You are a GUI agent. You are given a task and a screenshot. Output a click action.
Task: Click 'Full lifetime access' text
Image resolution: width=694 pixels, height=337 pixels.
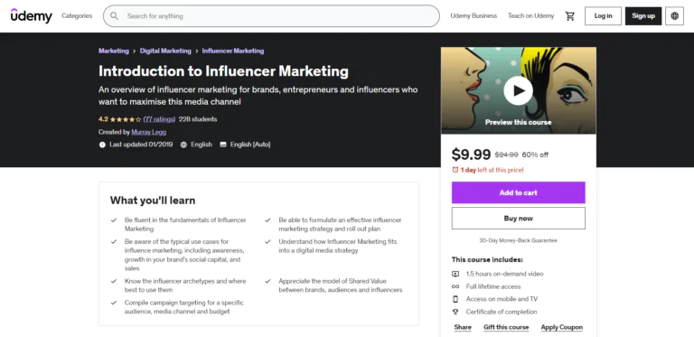click(493, 286)
